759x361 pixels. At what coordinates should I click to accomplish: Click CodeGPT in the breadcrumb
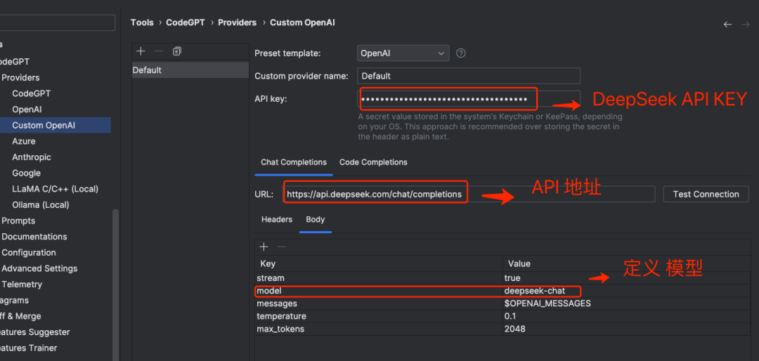pyautogui.click(x=186, y=22)
